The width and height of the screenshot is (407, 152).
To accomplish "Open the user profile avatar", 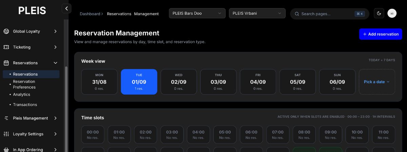I will pos(392,14).
